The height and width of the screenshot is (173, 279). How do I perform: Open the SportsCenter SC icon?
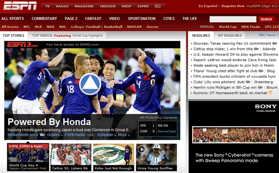pyautogui.click(x=158, y=6)
